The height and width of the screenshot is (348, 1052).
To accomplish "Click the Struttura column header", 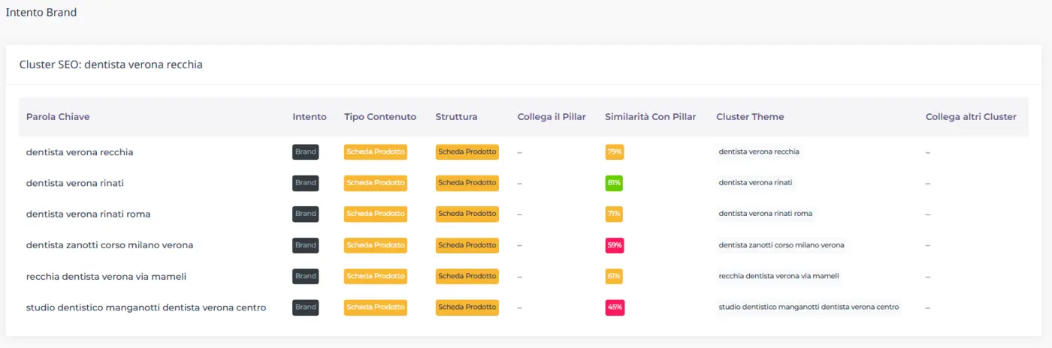I will coord(456,117).
